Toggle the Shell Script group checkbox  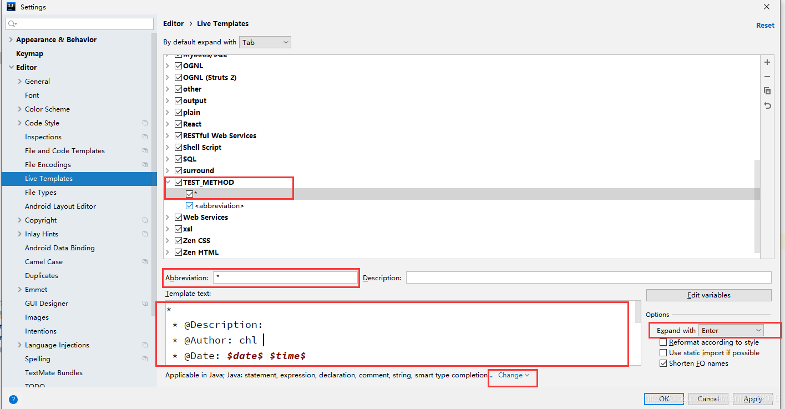(179, 147)
